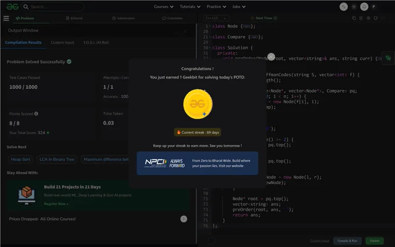Close the Congratulations popup
Viewport: 395px width, 247px height.
(271, 57)
